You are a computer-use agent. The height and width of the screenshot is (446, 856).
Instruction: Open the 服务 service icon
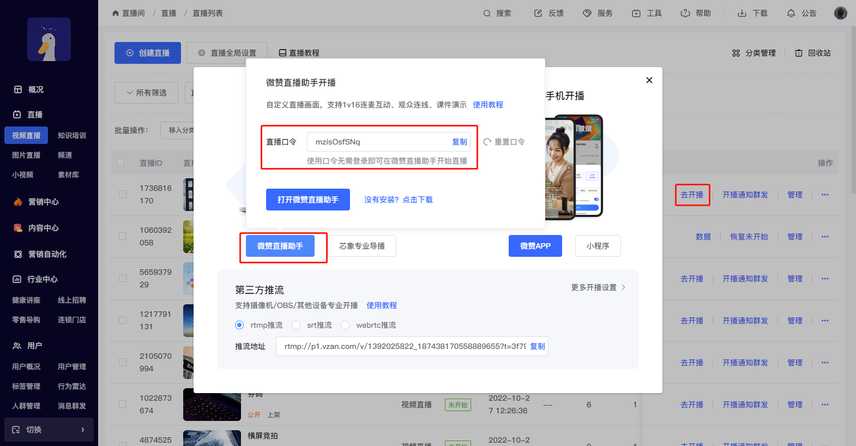(x=587, y=13)
